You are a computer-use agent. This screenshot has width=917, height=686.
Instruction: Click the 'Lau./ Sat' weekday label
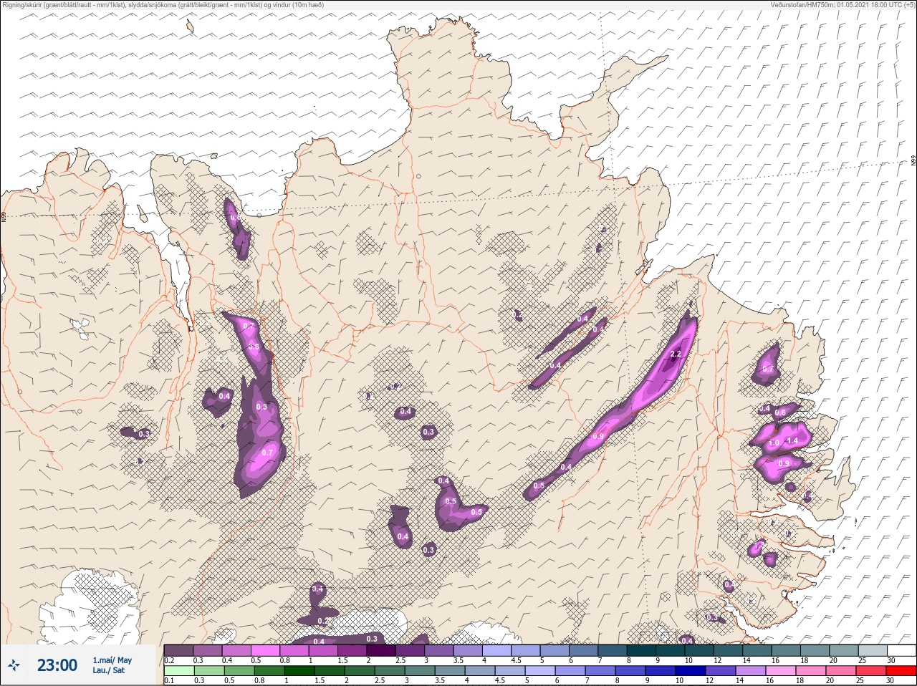[109, 670]
